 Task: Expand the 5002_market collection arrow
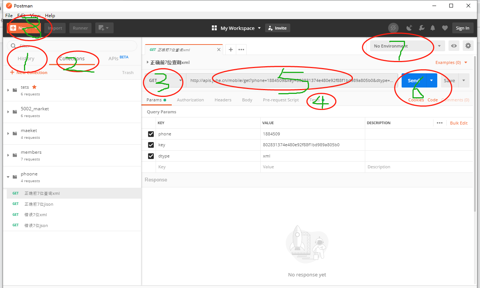(x=8, y=112)
